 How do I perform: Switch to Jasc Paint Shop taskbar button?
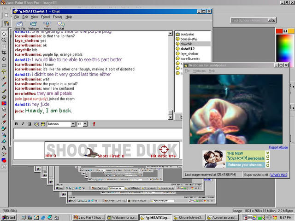click(89, 217)
